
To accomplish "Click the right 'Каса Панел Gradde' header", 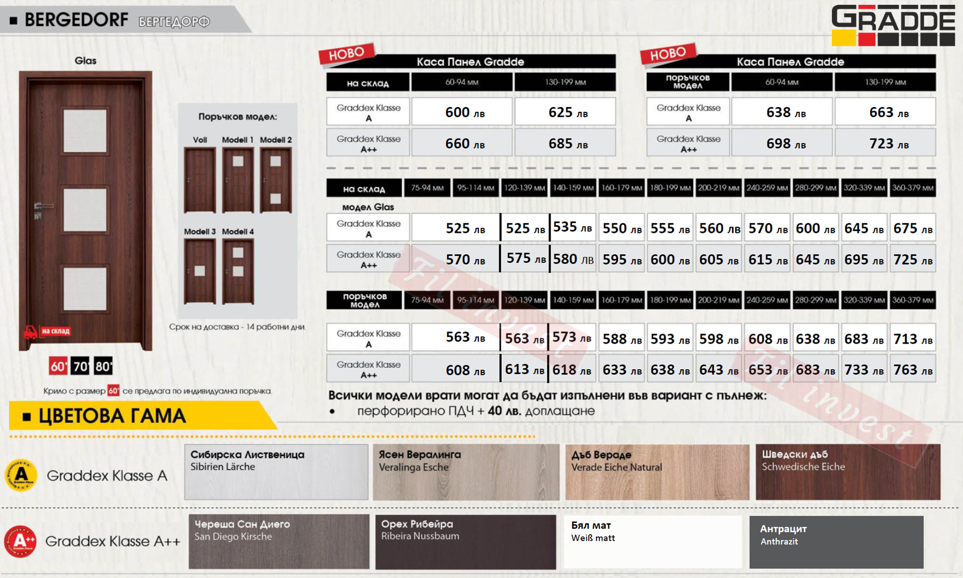I will click(790, 62).
